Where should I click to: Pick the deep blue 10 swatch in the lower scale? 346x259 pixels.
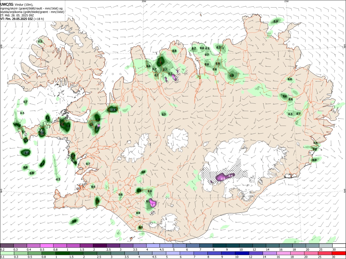pyautogui.click(x=241, y=253)
